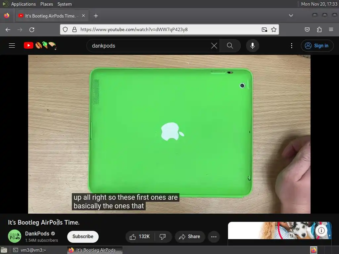
Task: Open Firefox extensions puzzle icon
Action: click(319, 29)
